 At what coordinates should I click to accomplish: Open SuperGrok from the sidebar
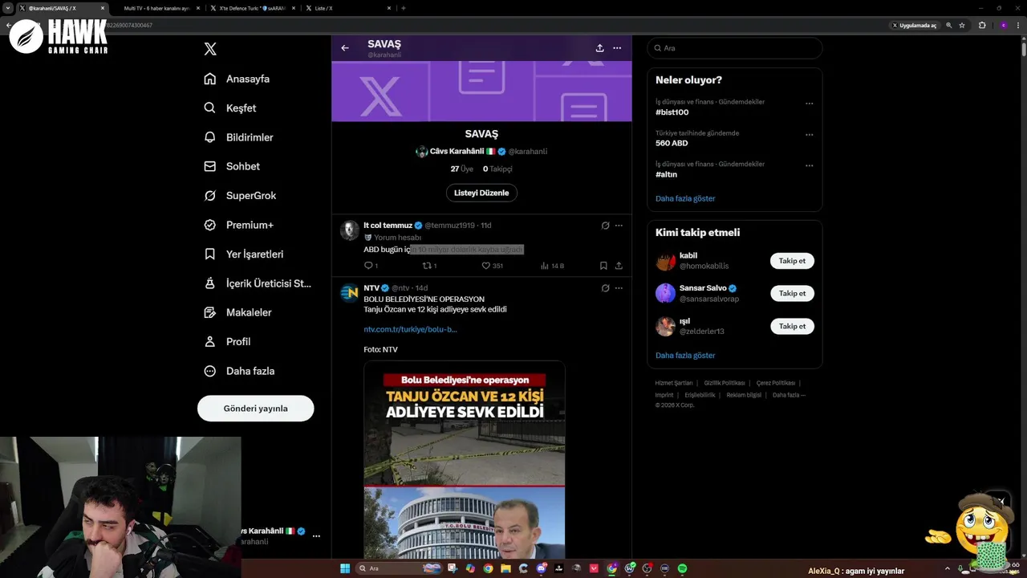(x=240, y=195)
